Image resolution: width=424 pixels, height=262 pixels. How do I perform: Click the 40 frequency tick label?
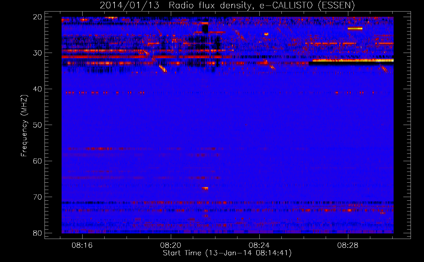click(37, 89)
